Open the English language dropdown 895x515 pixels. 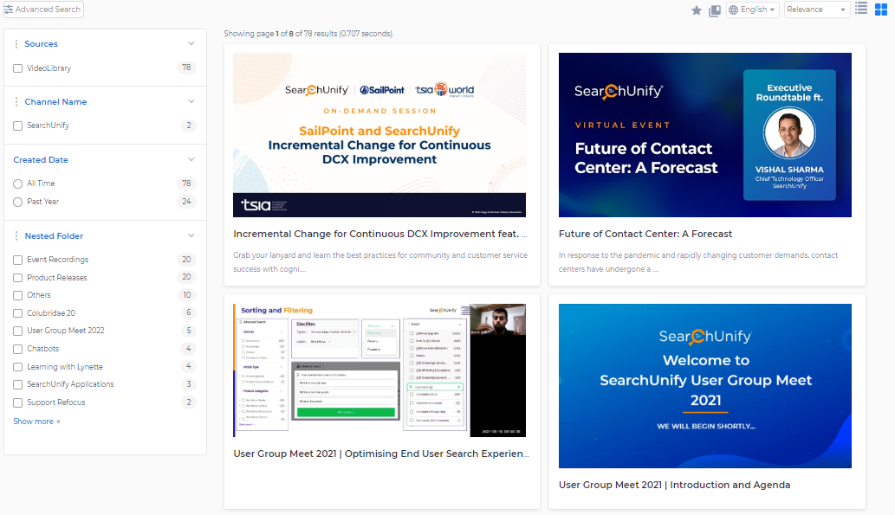[x=752, y=10]
